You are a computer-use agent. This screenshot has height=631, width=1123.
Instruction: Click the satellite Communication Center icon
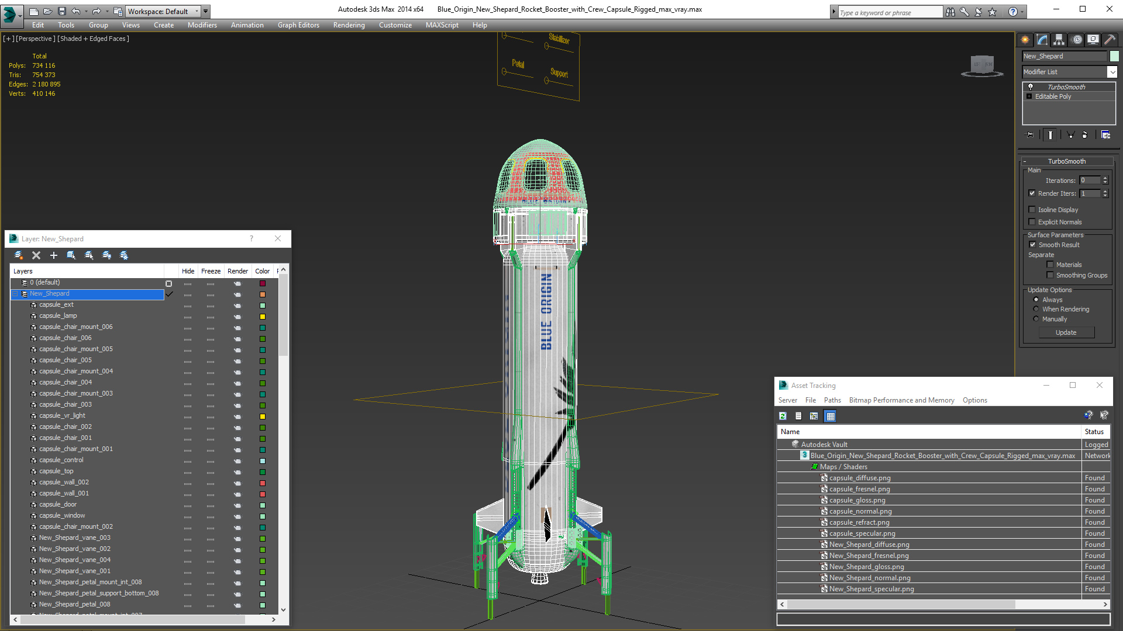979,12
